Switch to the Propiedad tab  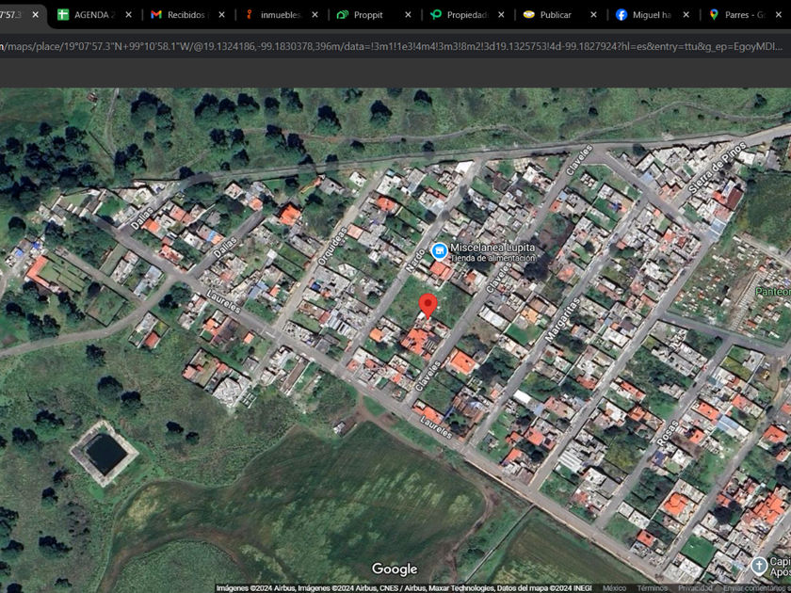[x=465, y=15]
